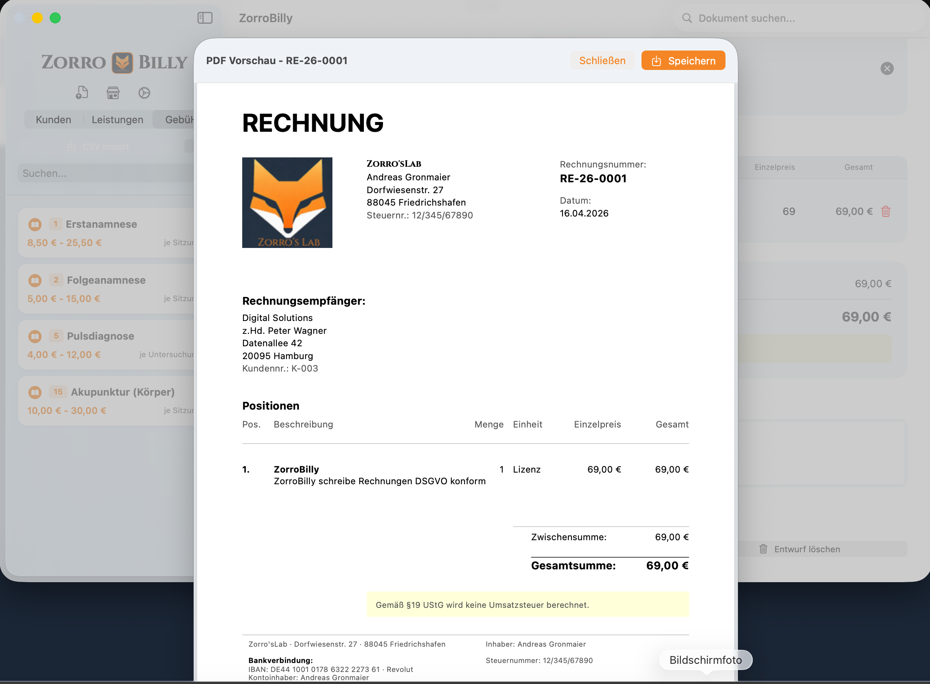Open the document icon in the sidebar
930x684 pixels.
coord(82,92)
